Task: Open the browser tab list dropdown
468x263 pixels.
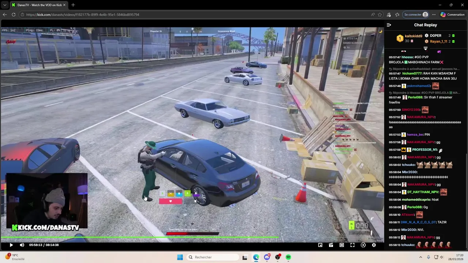Action: click(5, 5)
